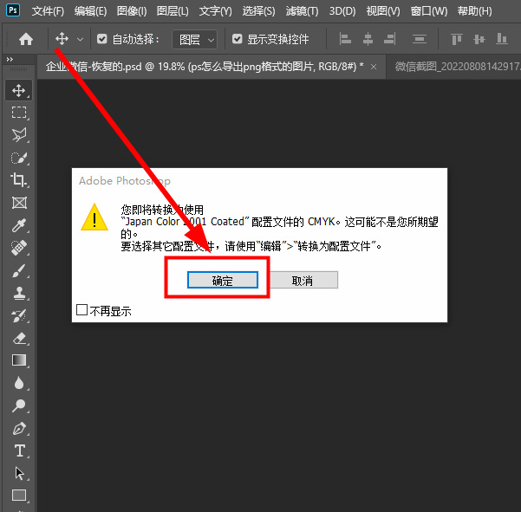Select the History Brush tool
The width and height of the screenshot is (521, 512).
pos(19,315)
